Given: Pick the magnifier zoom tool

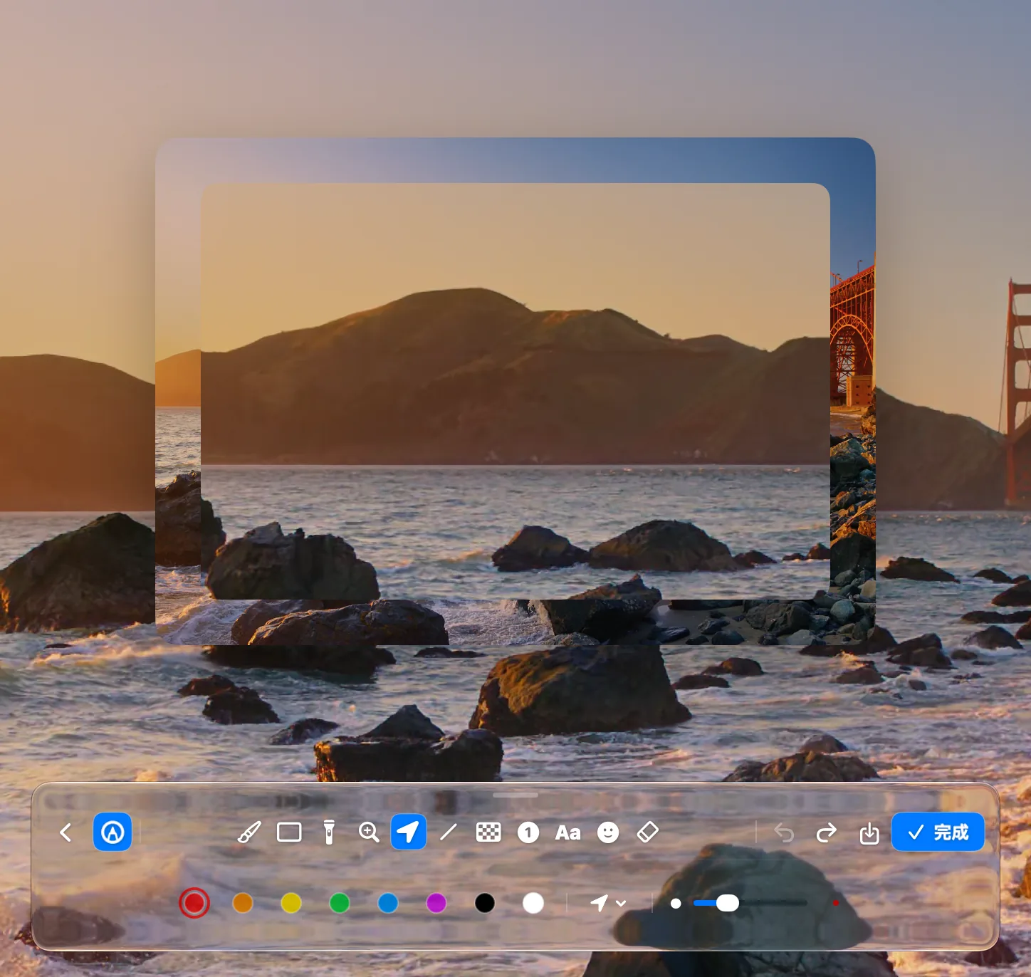Looking at the screenshot, I should [369, 832].
